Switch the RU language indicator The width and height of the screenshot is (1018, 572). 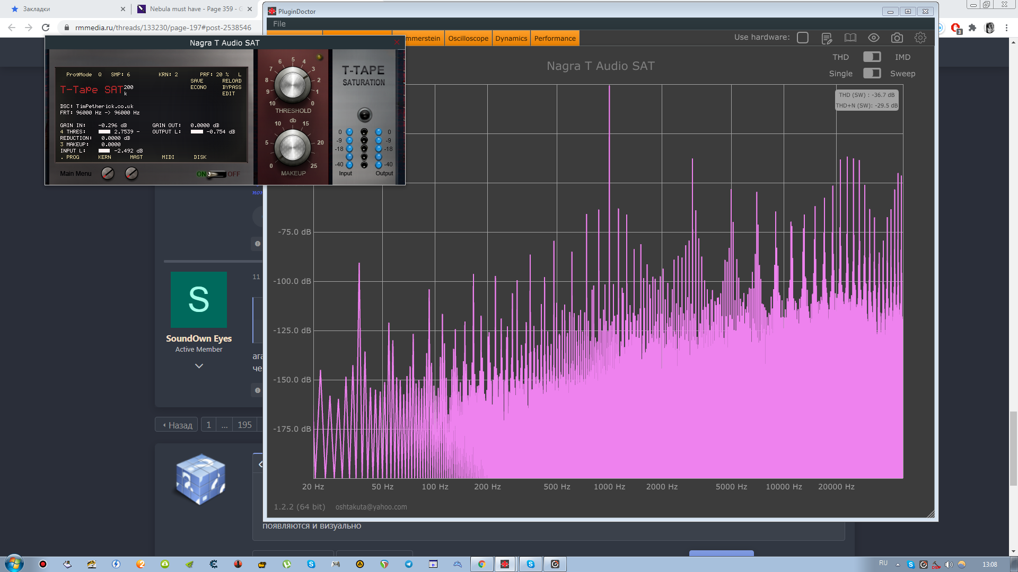pos(883,563)
